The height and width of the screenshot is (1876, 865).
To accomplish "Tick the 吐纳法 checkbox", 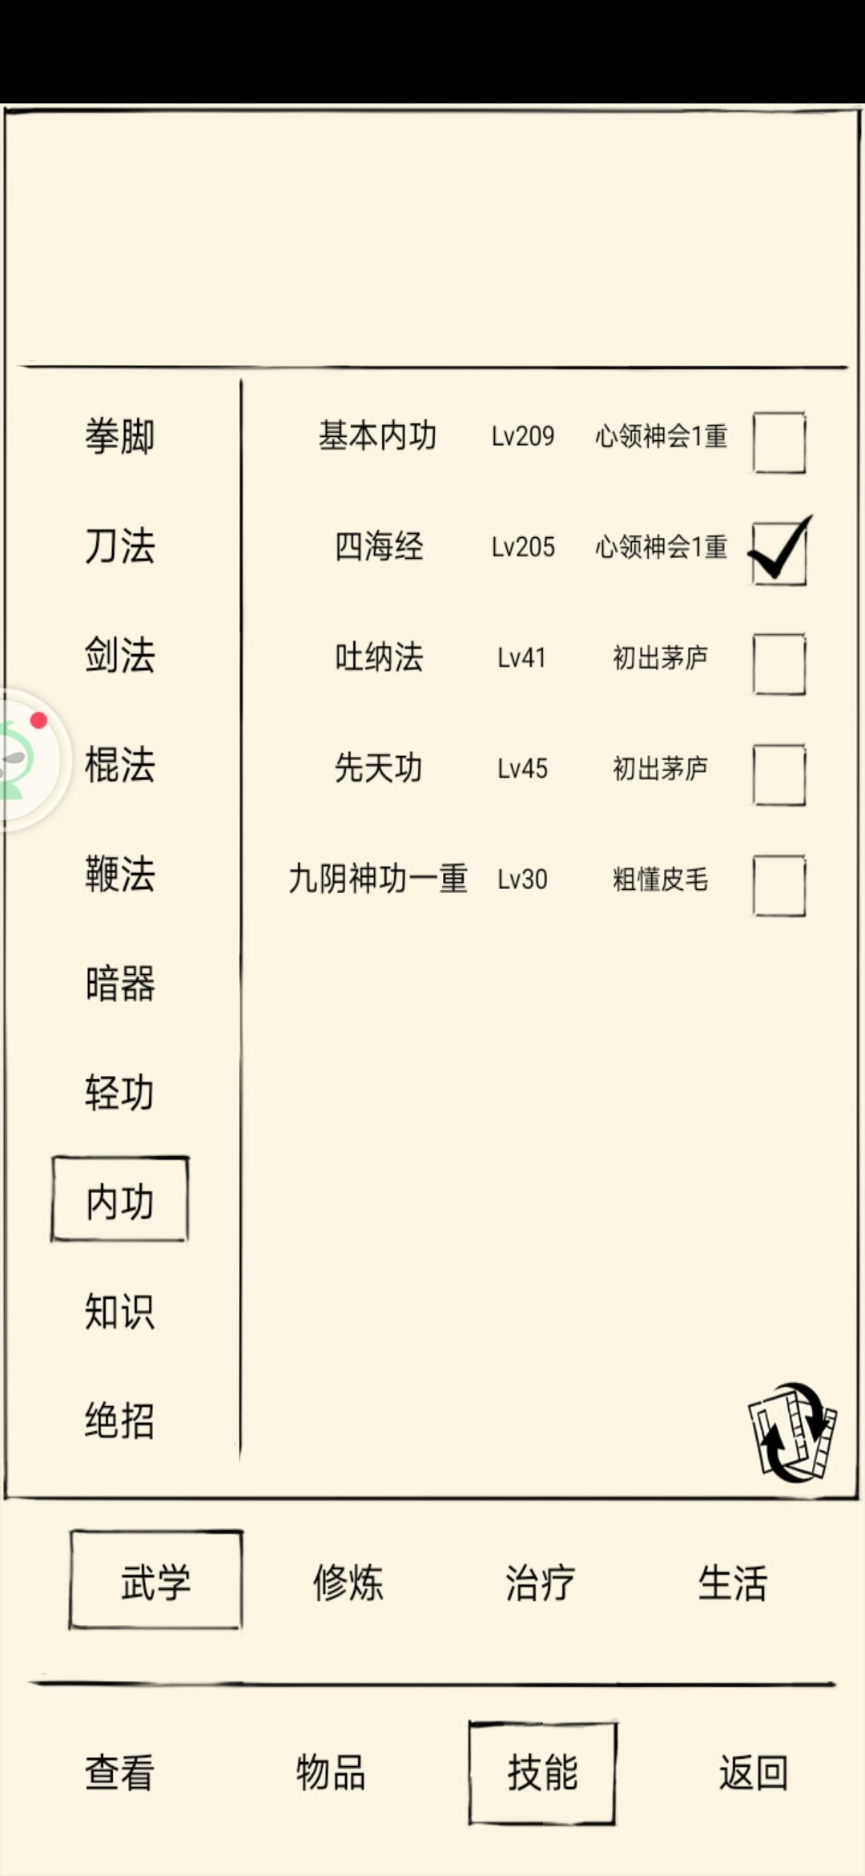I will click(x=778, y=664).
